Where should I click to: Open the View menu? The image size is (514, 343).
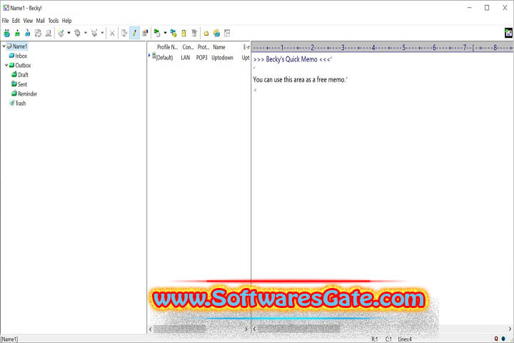point(28,21)
